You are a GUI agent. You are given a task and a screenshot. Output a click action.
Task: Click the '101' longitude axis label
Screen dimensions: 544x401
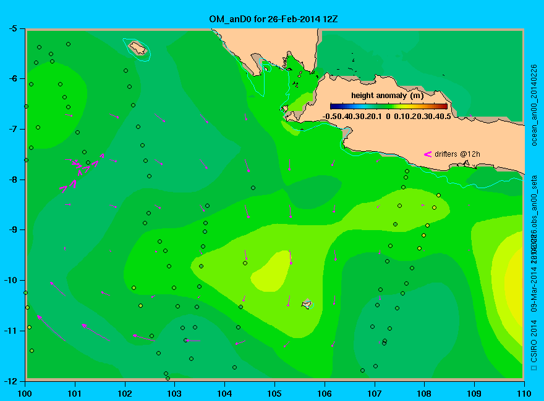pos(75,394)
